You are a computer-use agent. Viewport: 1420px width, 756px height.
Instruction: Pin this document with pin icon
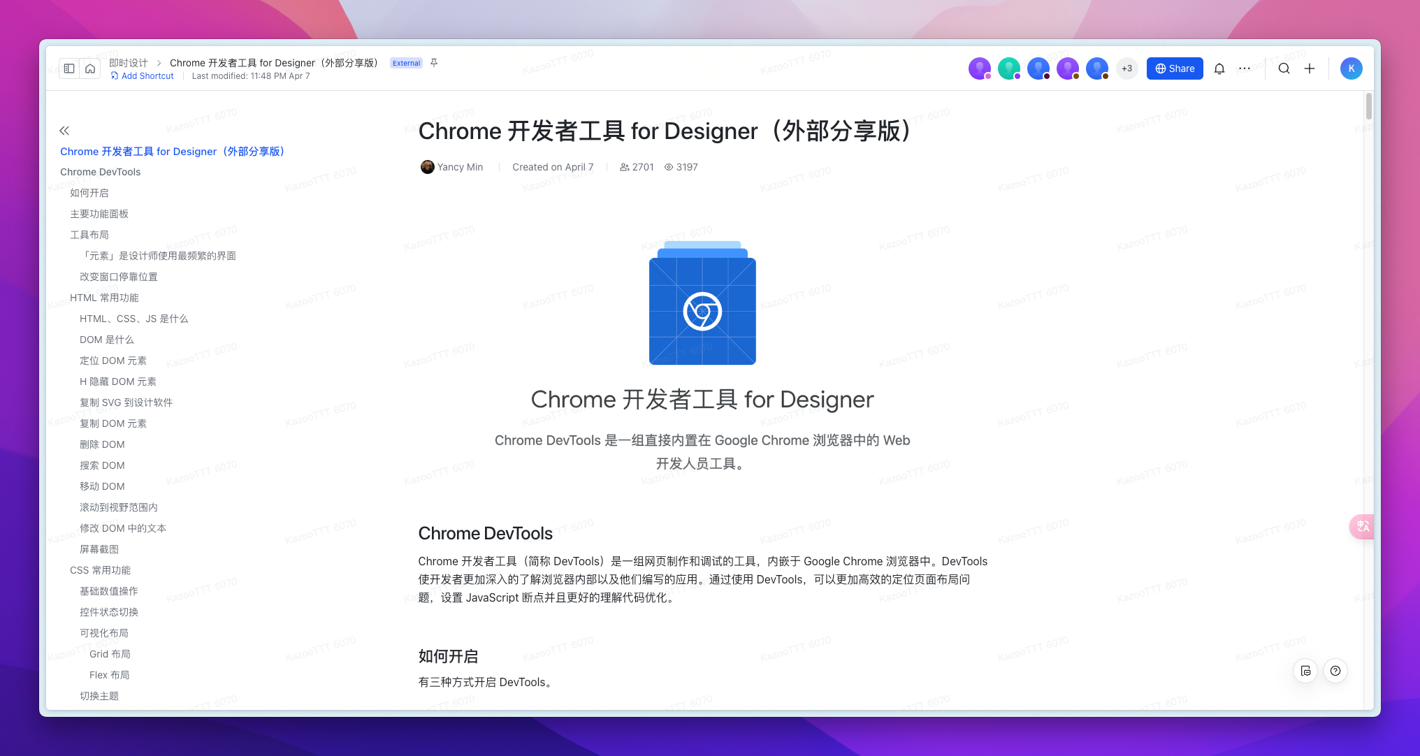point(434,63)
